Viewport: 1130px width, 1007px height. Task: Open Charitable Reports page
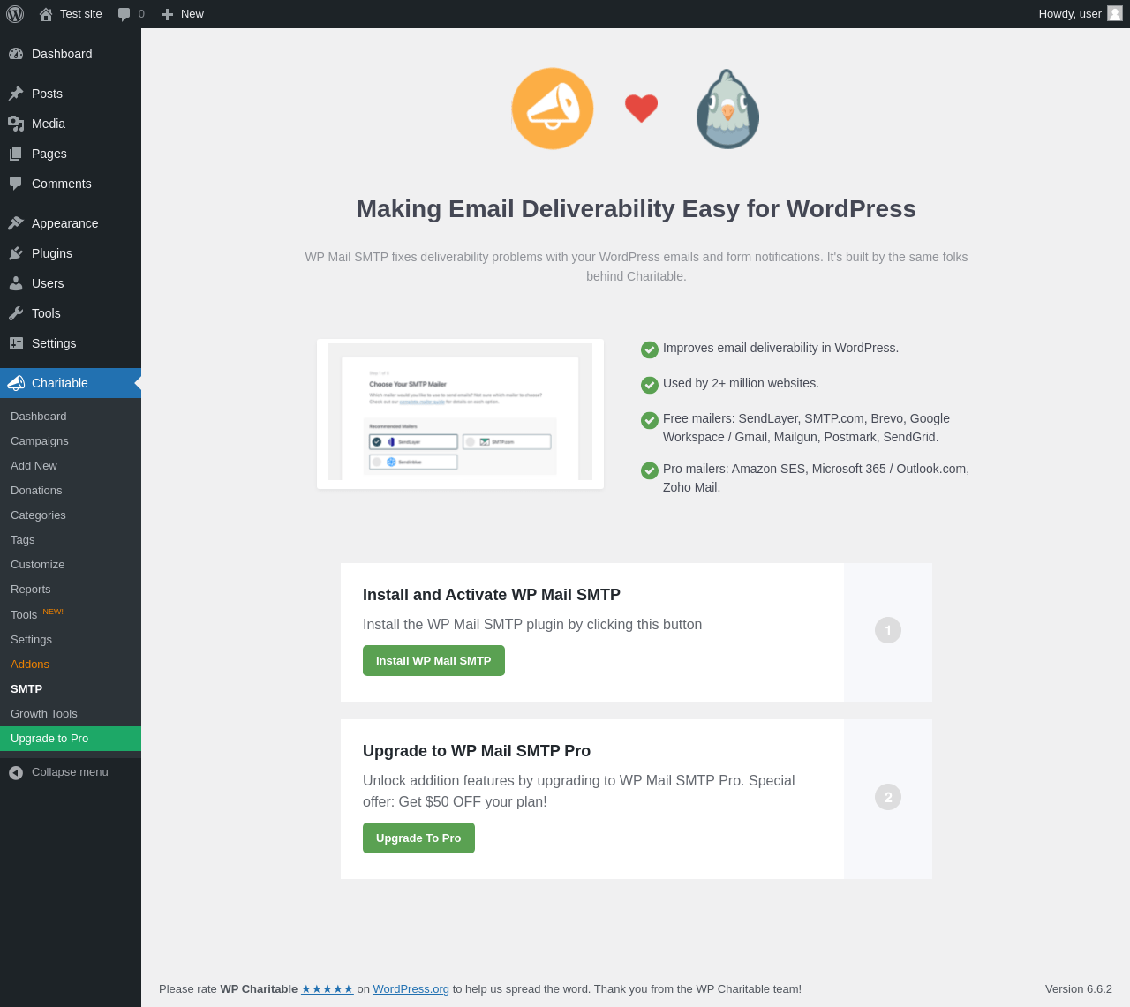point(71,590)
